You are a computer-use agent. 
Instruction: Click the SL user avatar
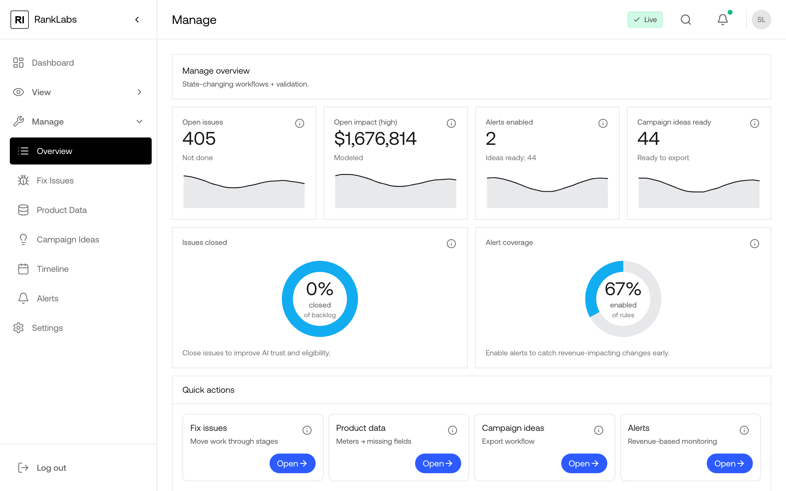761,19
